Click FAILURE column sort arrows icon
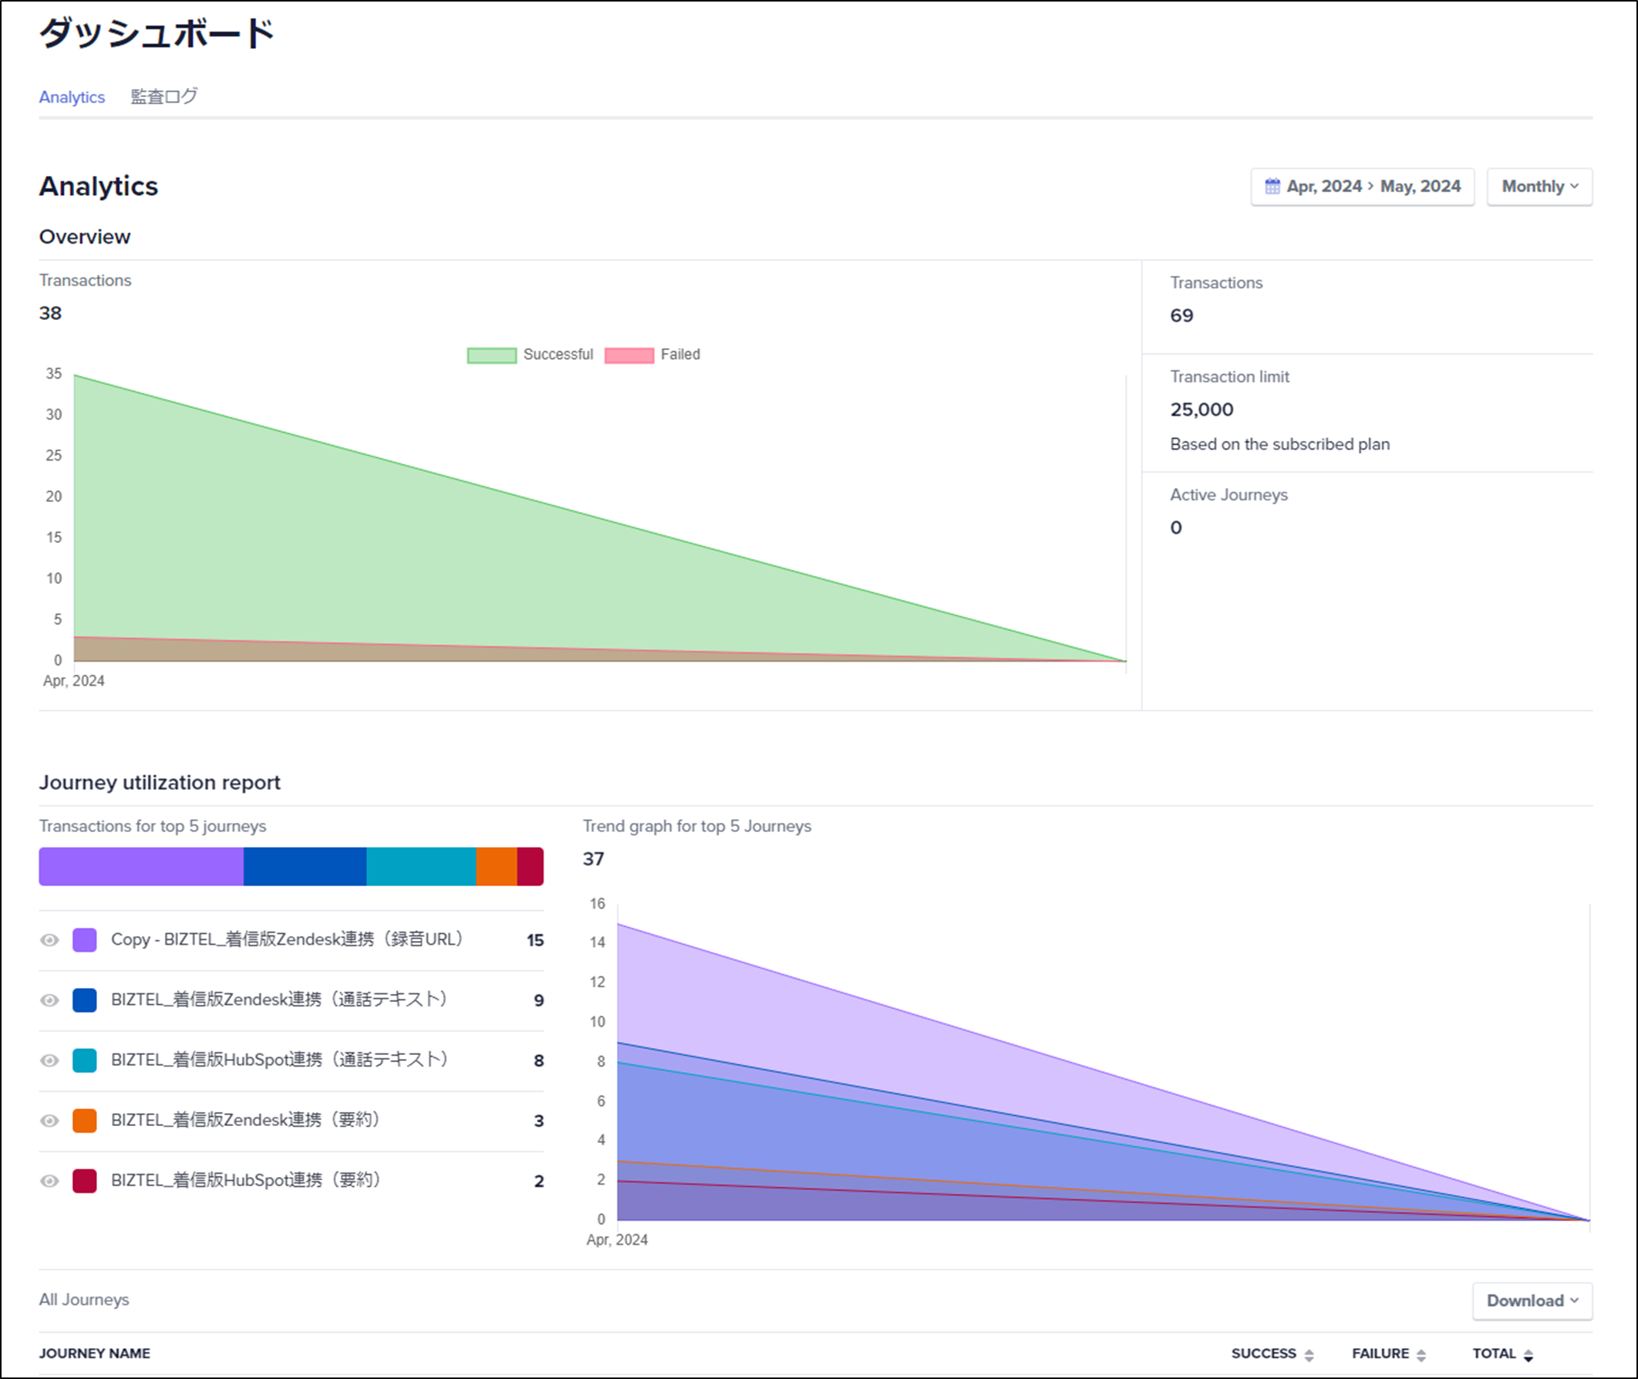The width and height of the screenshot is (1638, 1379). [1421, 1355]
